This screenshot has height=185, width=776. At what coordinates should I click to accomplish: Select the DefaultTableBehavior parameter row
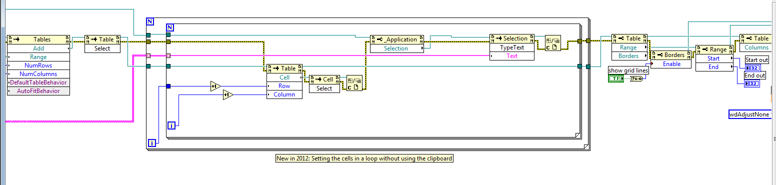(38, 82)
